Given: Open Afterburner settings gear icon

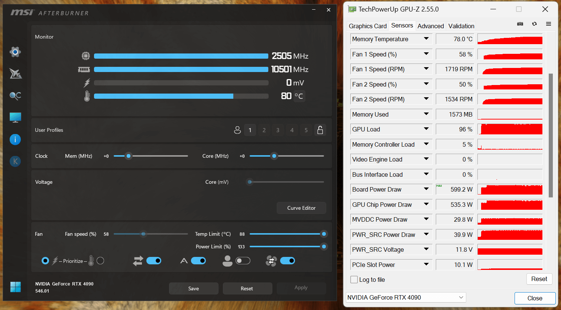Looking at the screenshot, I should coord(15,52).
